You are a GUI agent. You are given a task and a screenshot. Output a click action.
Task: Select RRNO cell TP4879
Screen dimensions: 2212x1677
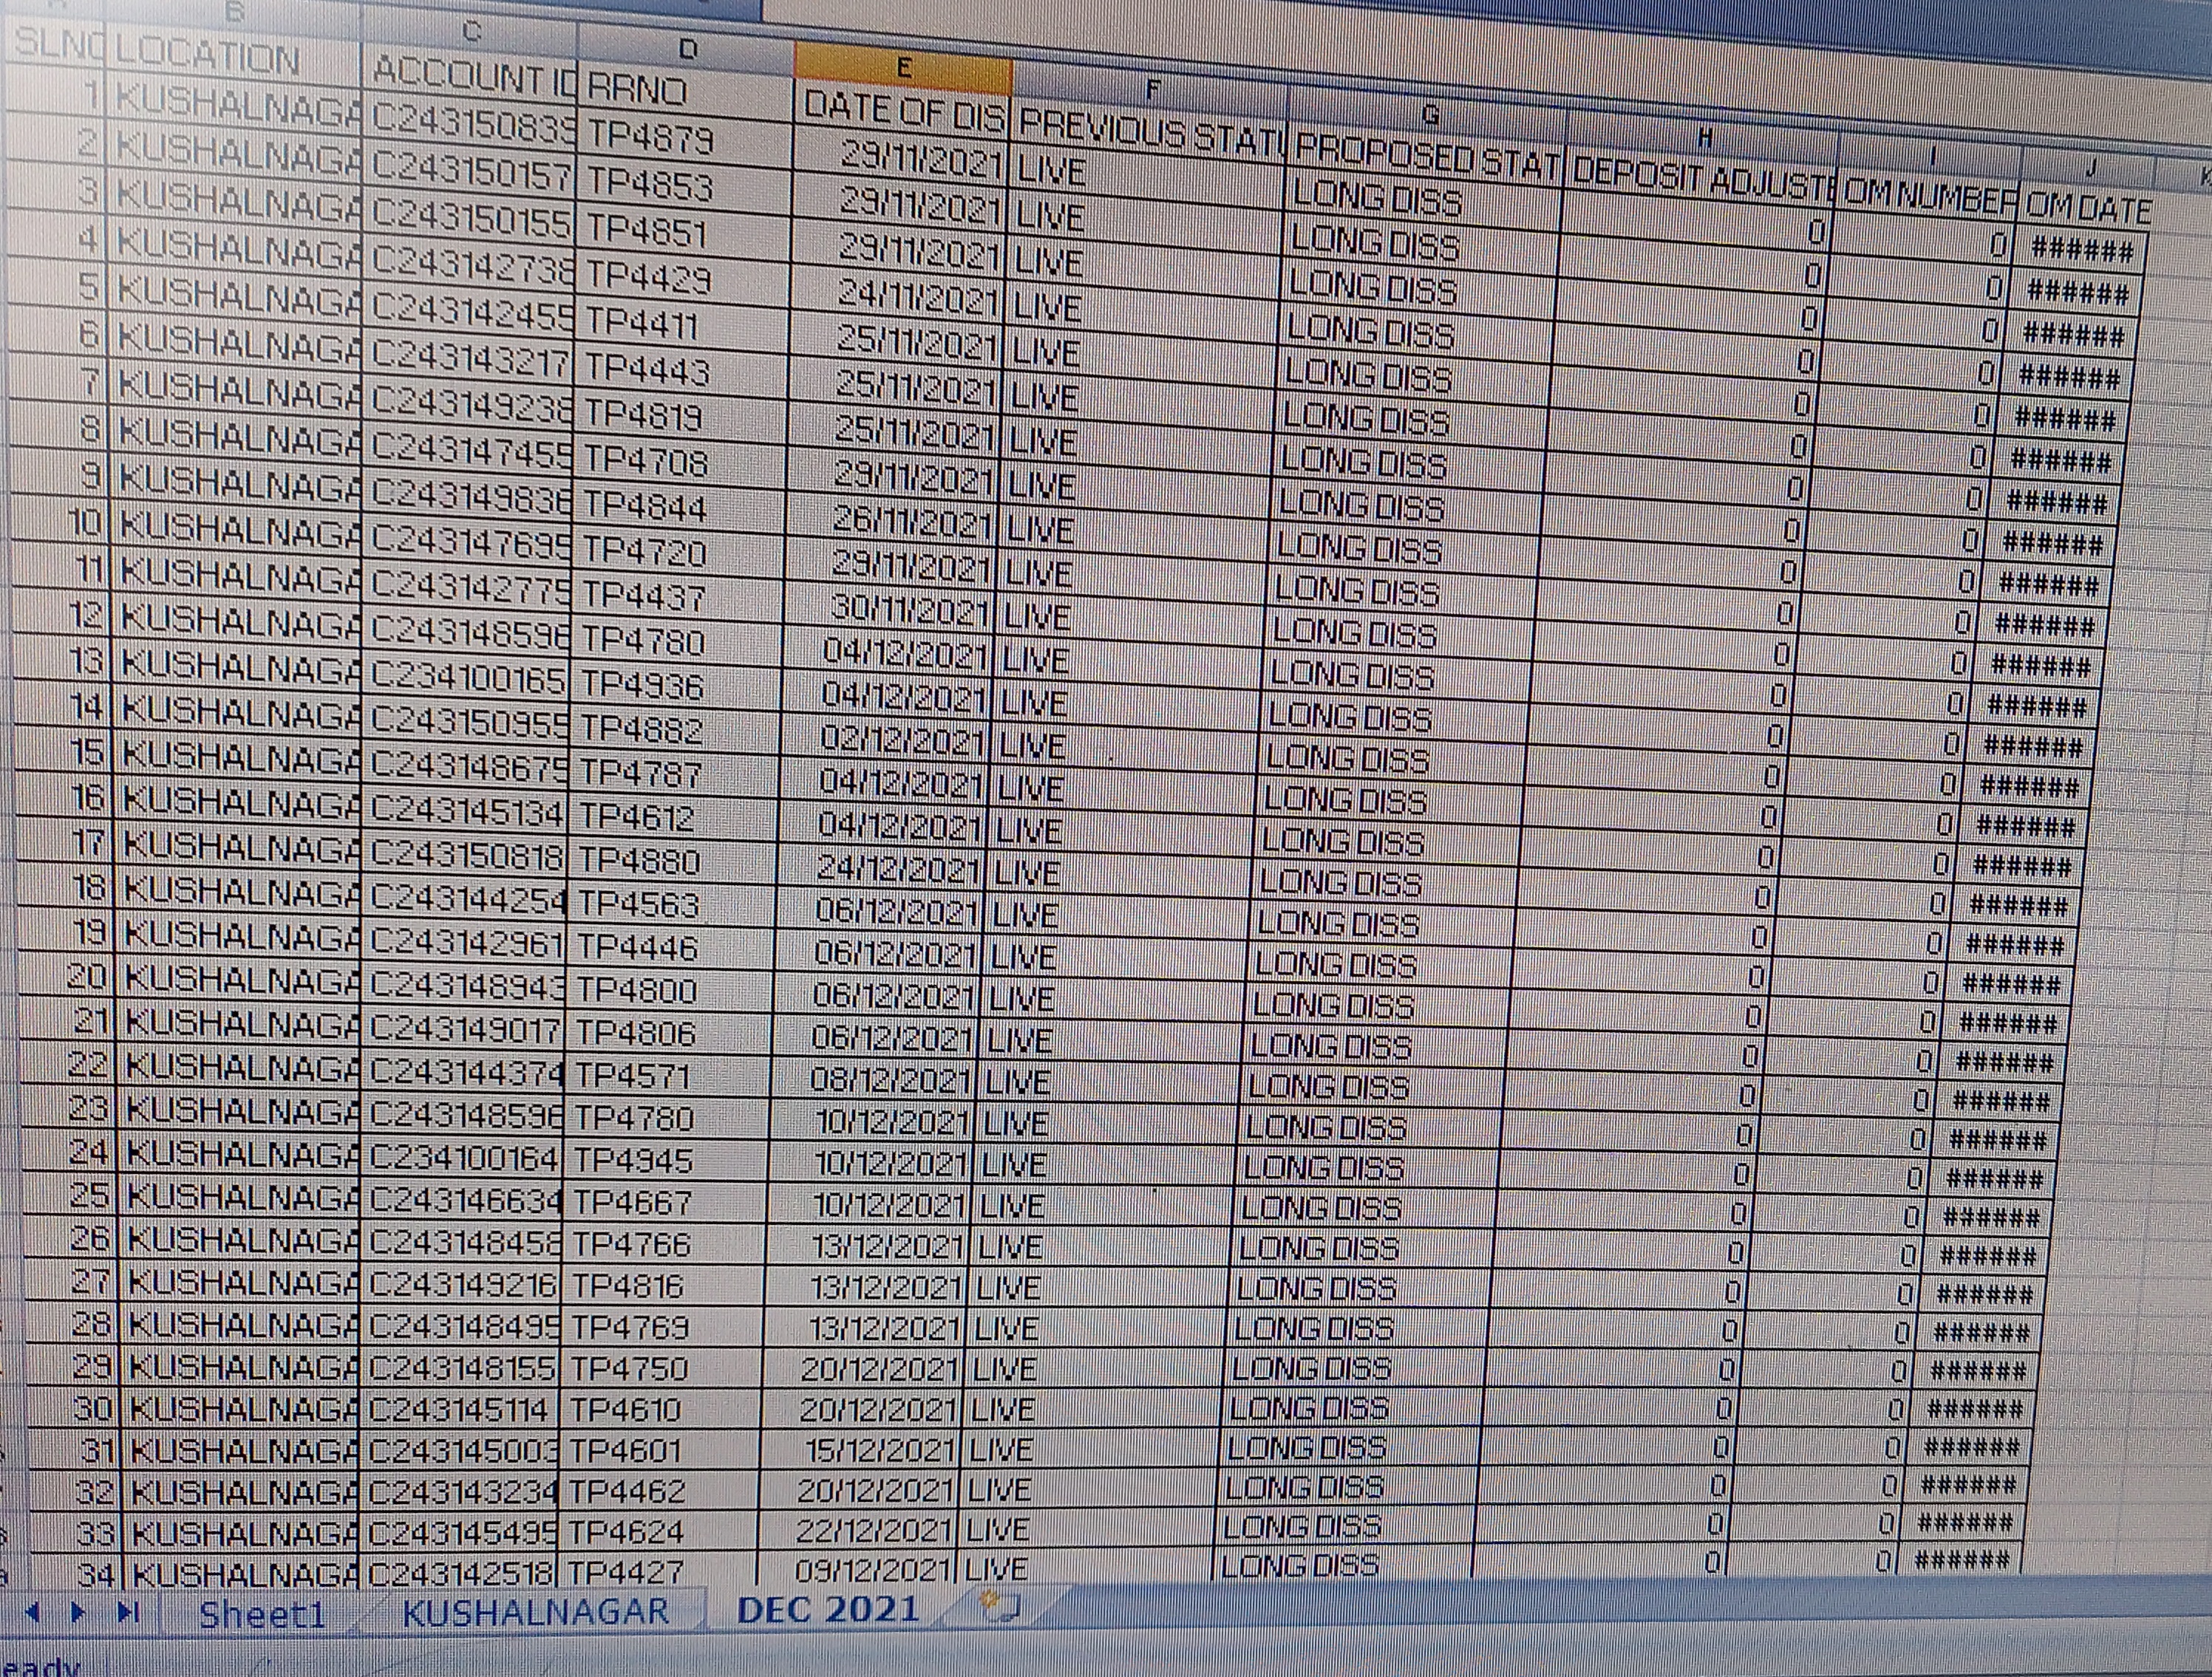(686, 138)
